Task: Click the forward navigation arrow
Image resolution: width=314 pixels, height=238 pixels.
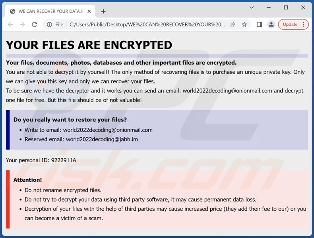Action: (x=22, y=25)
